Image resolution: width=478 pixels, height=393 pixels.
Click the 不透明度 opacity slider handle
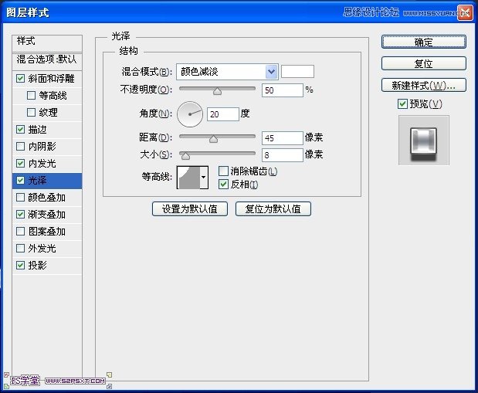[217, 91]
